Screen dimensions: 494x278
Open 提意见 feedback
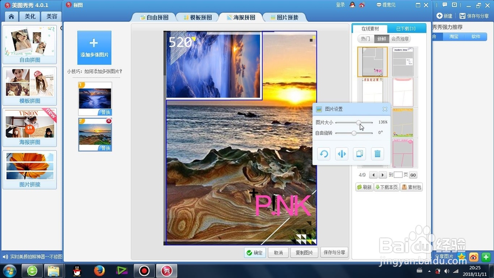click(386, 5)
